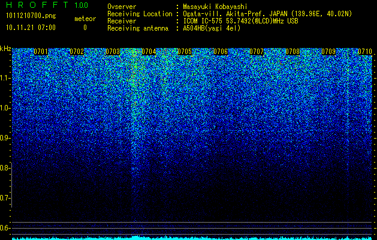Click the 0710 time marker
Image resolution: width=377 pixels, height=240 pixels.
pos(365,52)
